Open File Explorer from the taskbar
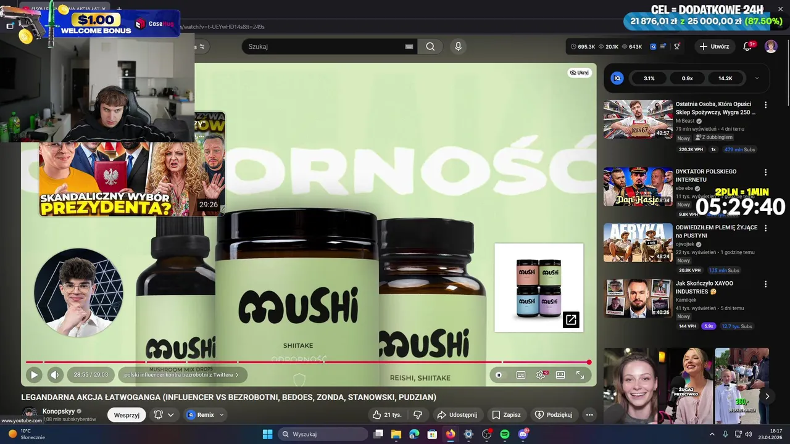790x444 pixels. click(x=396, y=434)
